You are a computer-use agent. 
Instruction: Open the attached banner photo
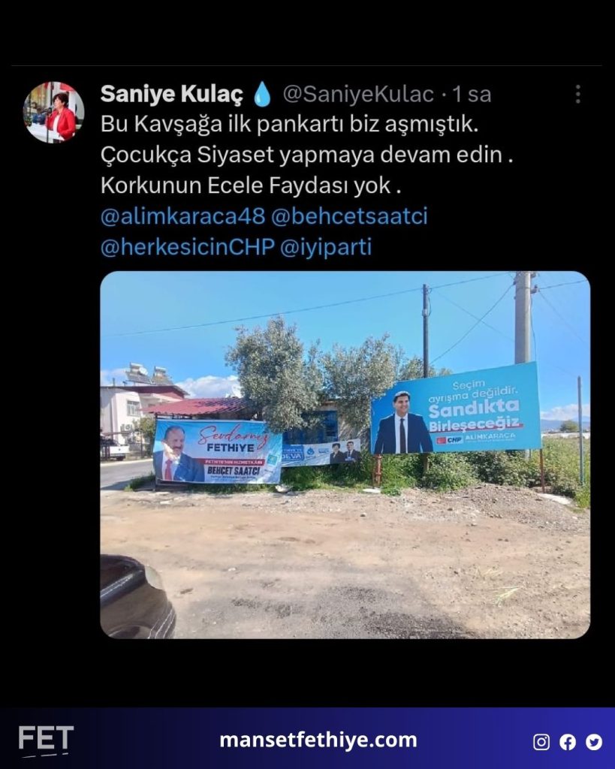[345, 454]
